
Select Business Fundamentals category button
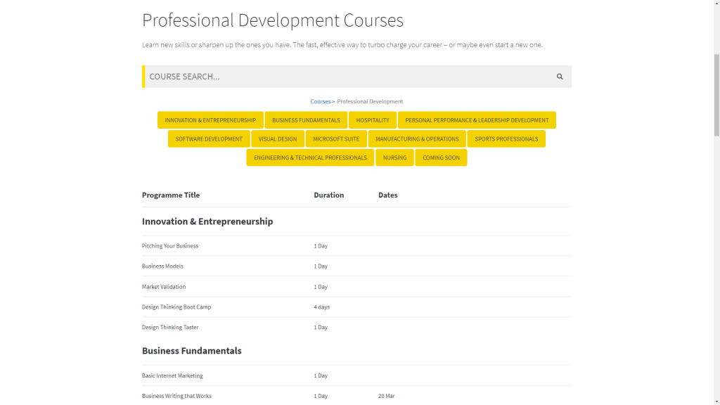(306, 120)
